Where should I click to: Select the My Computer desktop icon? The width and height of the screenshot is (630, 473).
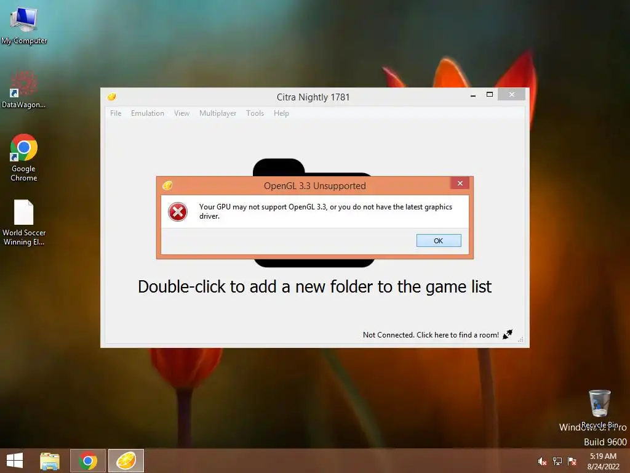pyautogui.click(x=24, y=25)
